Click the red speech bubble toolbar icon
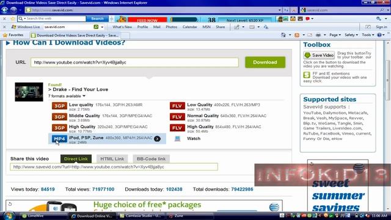 click(x=307, y=19)
